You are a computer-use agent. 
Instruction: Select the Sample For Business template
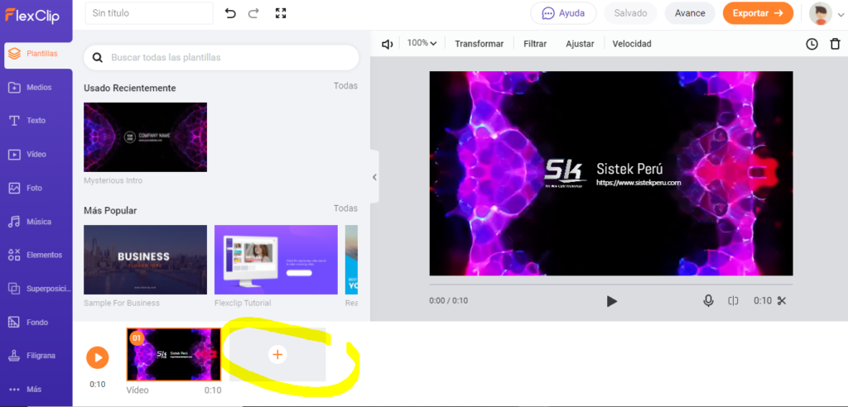click(x=145, y=260)
